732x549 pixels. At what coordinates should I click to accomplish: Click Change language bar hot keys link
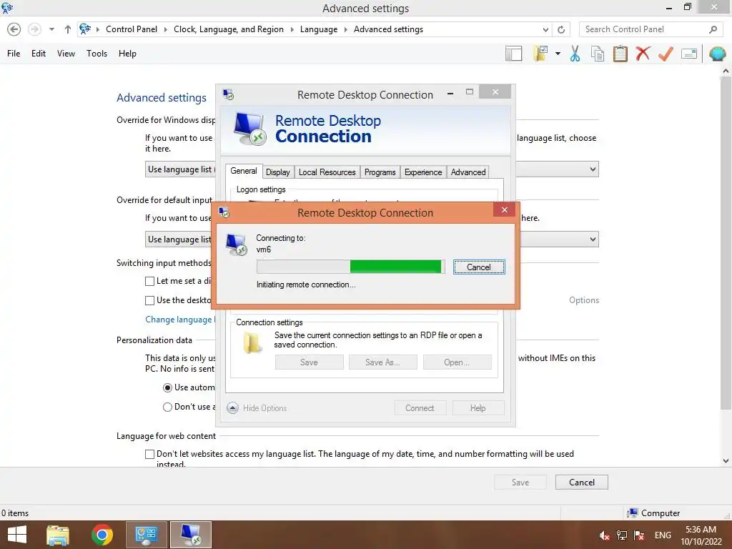(x=179, y=320)
